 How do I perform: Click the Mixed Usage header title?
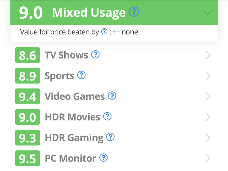tap(89, 13)
